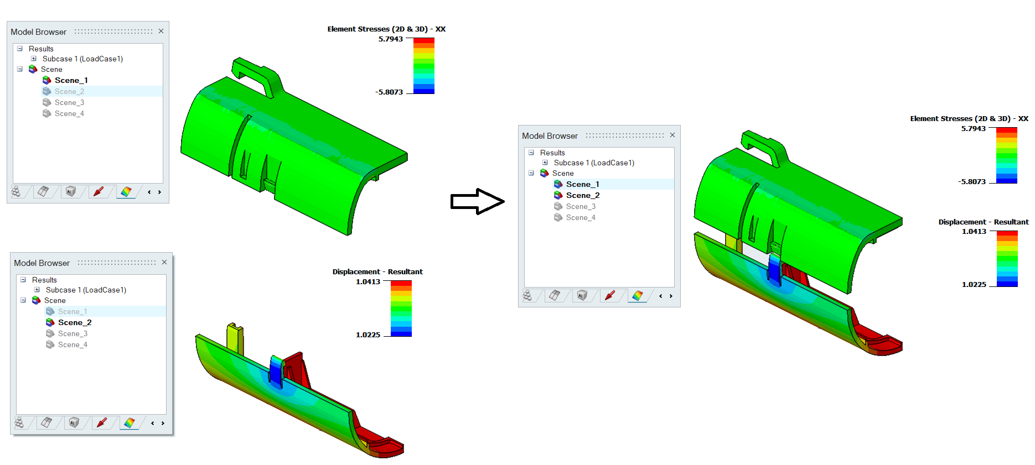
Task: Select bold Scene_2 in the combined-scenes browser
Action: (x=582, y=195)
